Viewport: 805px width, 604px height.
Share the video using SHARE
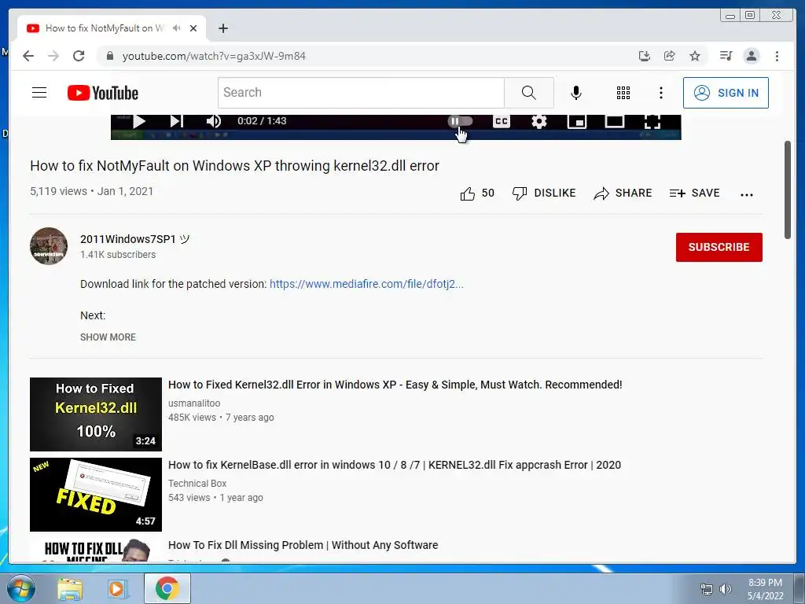[x=623, y=193]
